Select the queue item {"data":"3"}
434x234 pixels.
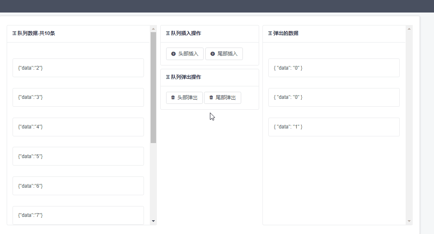pyautogui.click(x=78, y=97)
